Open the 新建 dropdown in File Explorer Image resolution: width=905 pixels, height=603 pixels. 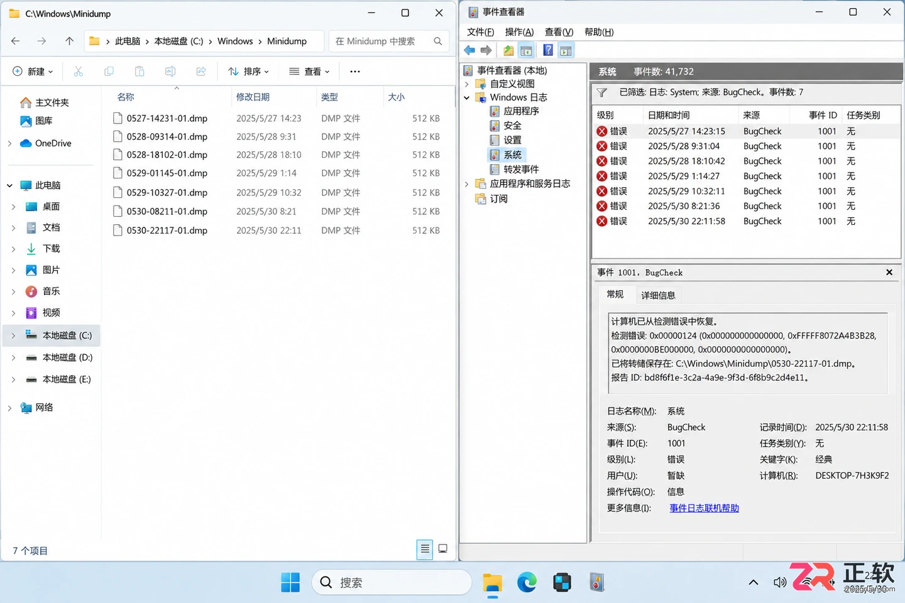pos(33,72)
